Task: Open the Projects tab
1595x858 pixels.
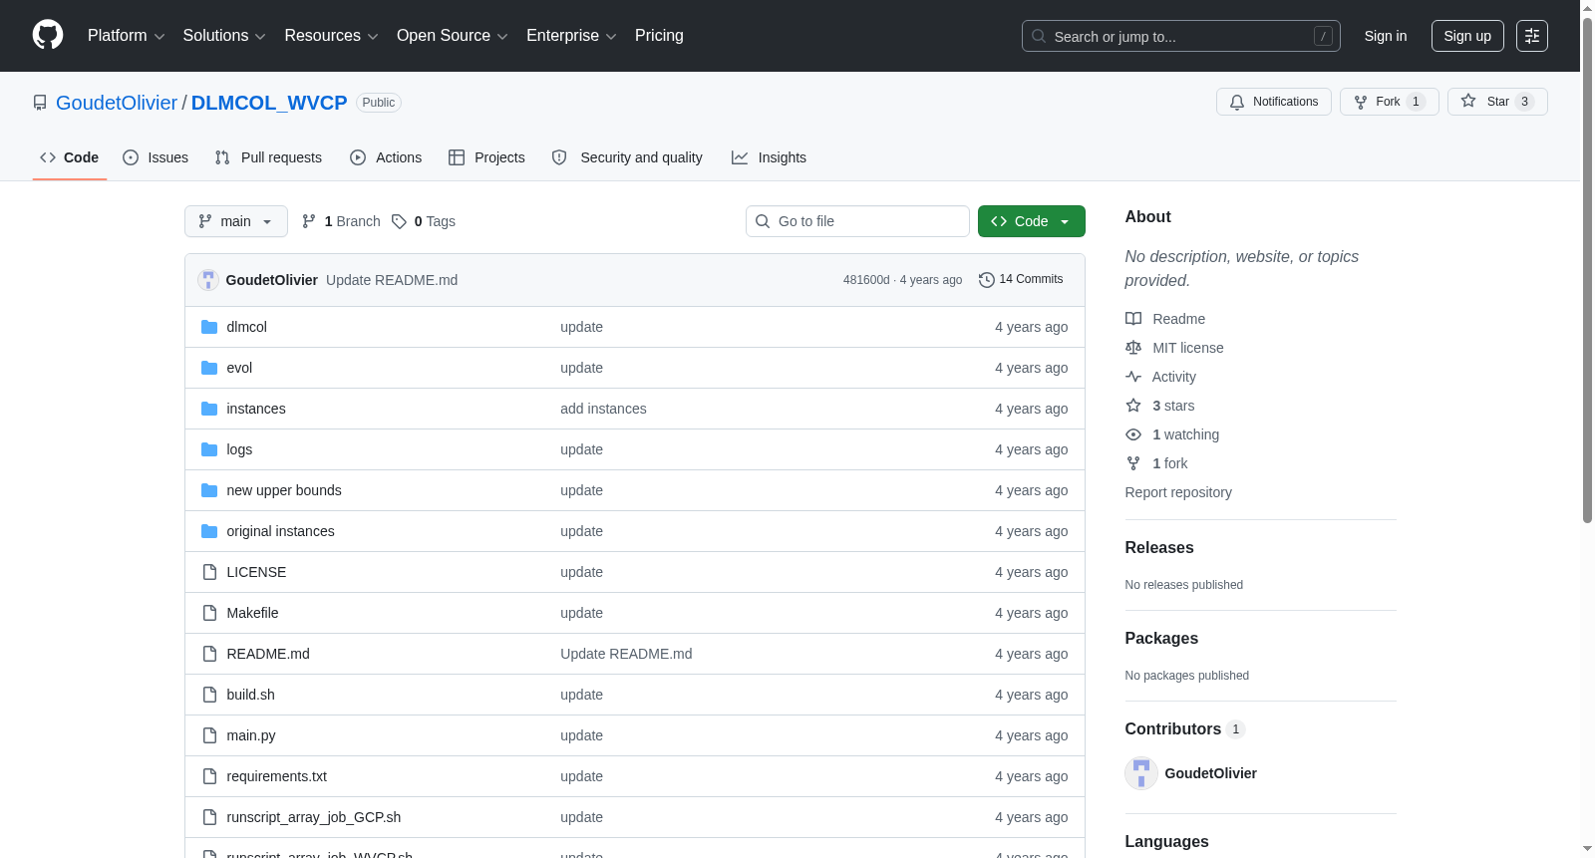Action: coord(486,157)
